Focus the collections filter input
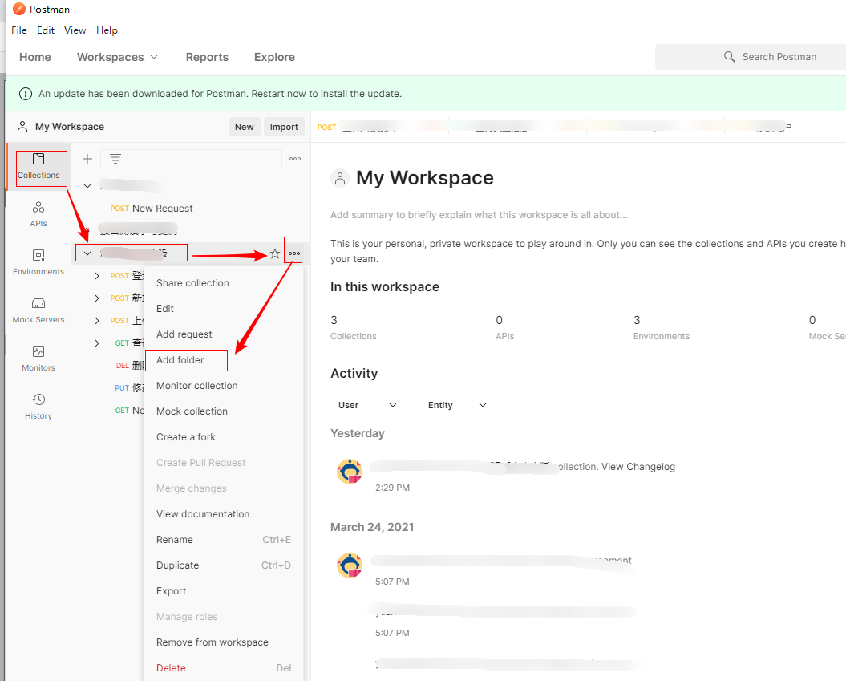The height and width of the screenshot is (681, 846). click(192, 159)
